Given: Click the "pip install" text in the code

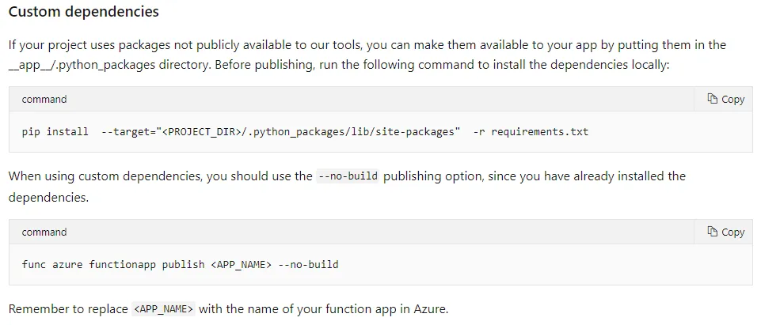Looking at the screenshot, I should point(55,132).
